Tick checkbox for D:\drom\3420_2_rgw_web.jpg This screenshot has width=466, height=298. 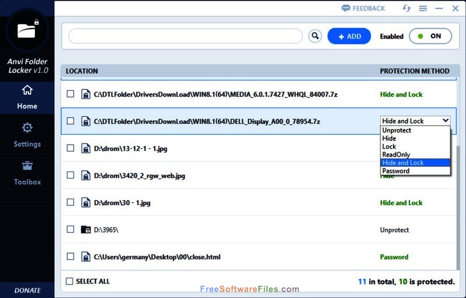(x=70, y=175)
